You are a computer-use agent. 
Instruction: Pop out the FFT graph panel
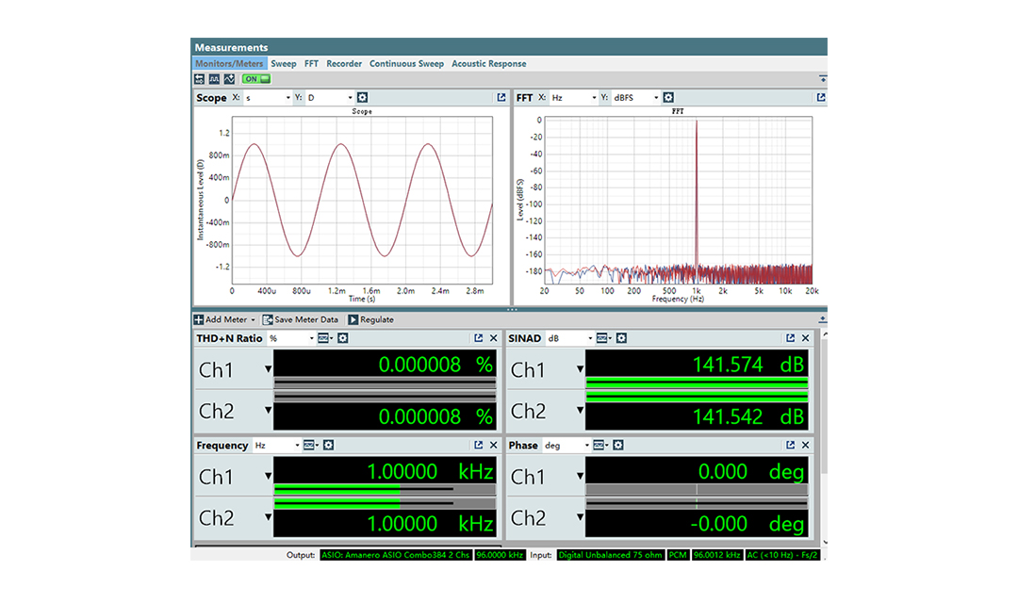pos(821,98)
